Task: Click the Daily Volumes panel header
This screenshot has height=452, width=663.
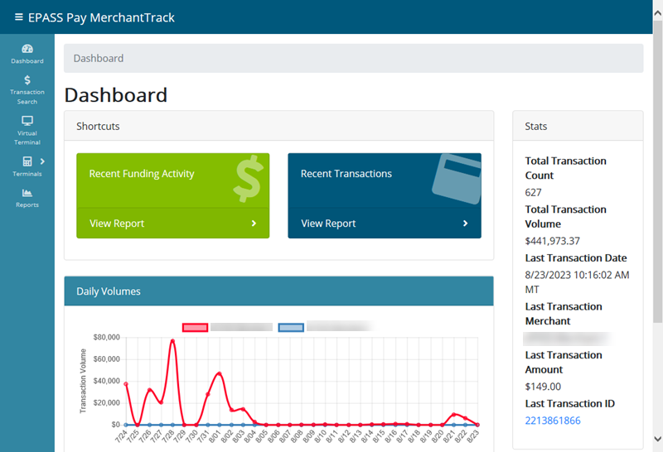Action: 278,291
